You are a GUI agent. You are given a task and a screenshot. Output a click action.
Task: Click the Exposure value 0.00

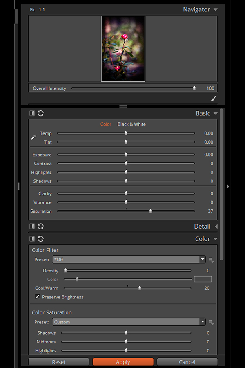[x=209, y=155]
